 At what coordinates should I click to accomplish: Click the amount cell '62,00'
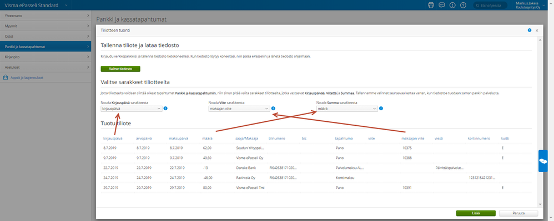(x=207, y=148)
